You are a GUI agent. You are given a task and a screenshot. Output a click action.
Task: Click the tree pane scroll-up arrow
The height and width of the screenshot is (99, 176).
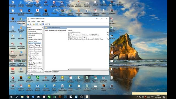point(43,27)
